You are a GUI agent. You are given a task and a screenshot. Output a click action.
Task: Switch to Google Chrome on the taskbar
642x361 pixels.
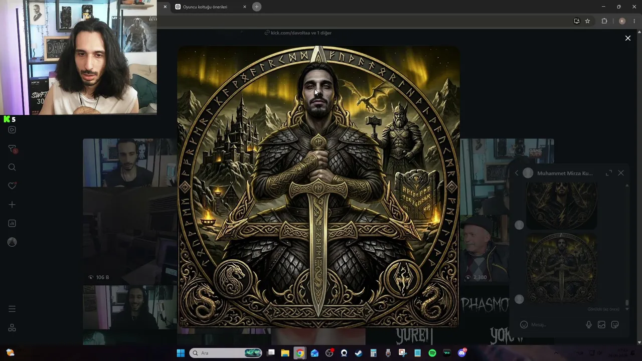coord(299,353)
